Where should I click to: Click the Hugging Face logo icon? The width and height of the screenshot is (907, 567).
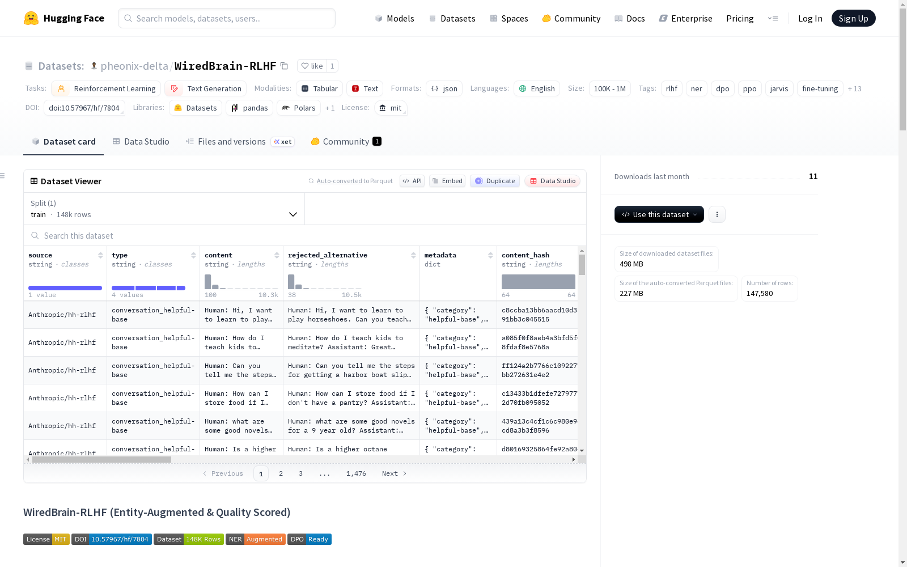(31, 18)
